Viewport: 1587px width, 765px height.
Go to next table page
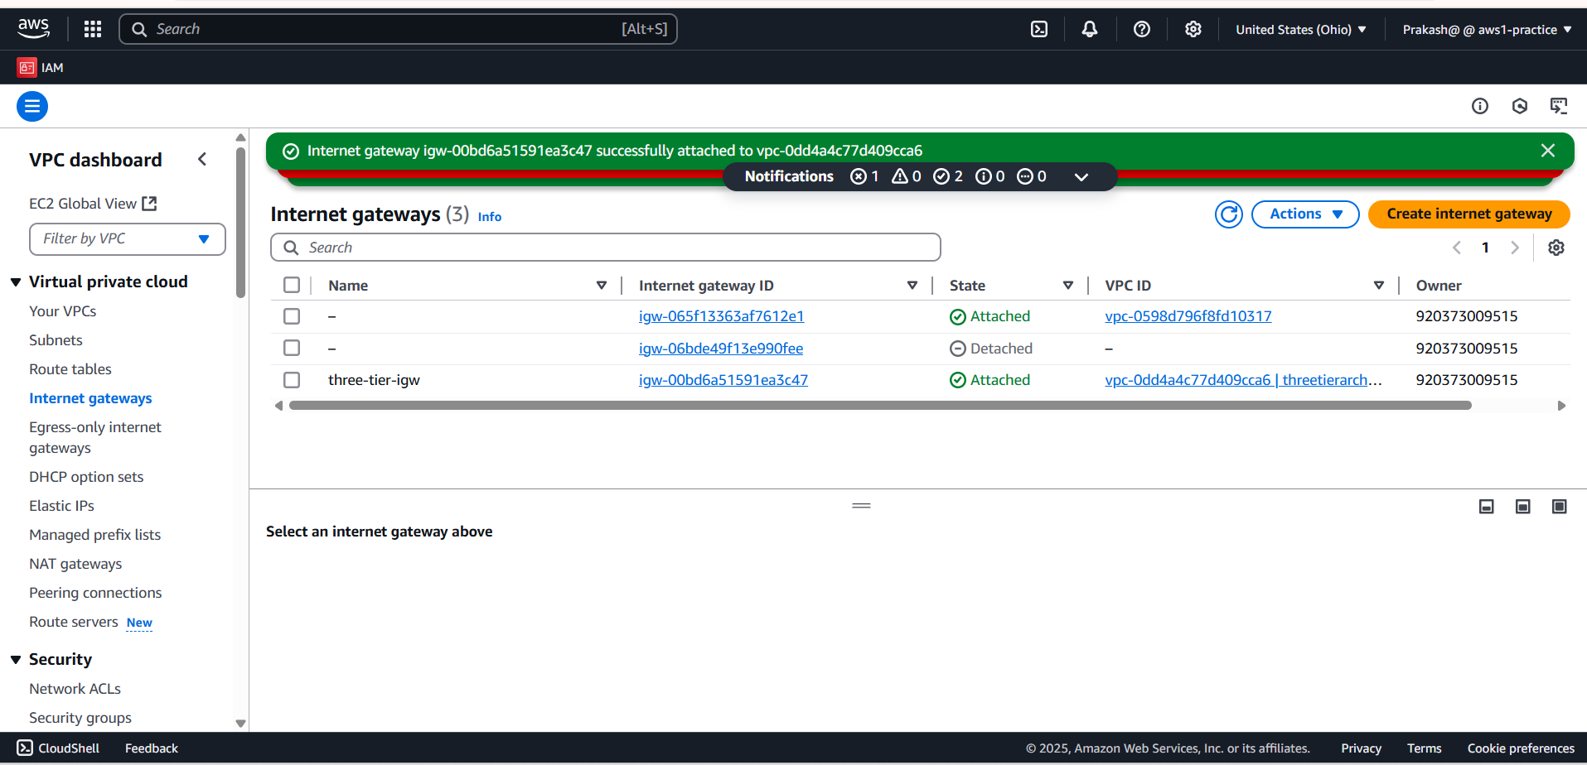[1515, 248]
